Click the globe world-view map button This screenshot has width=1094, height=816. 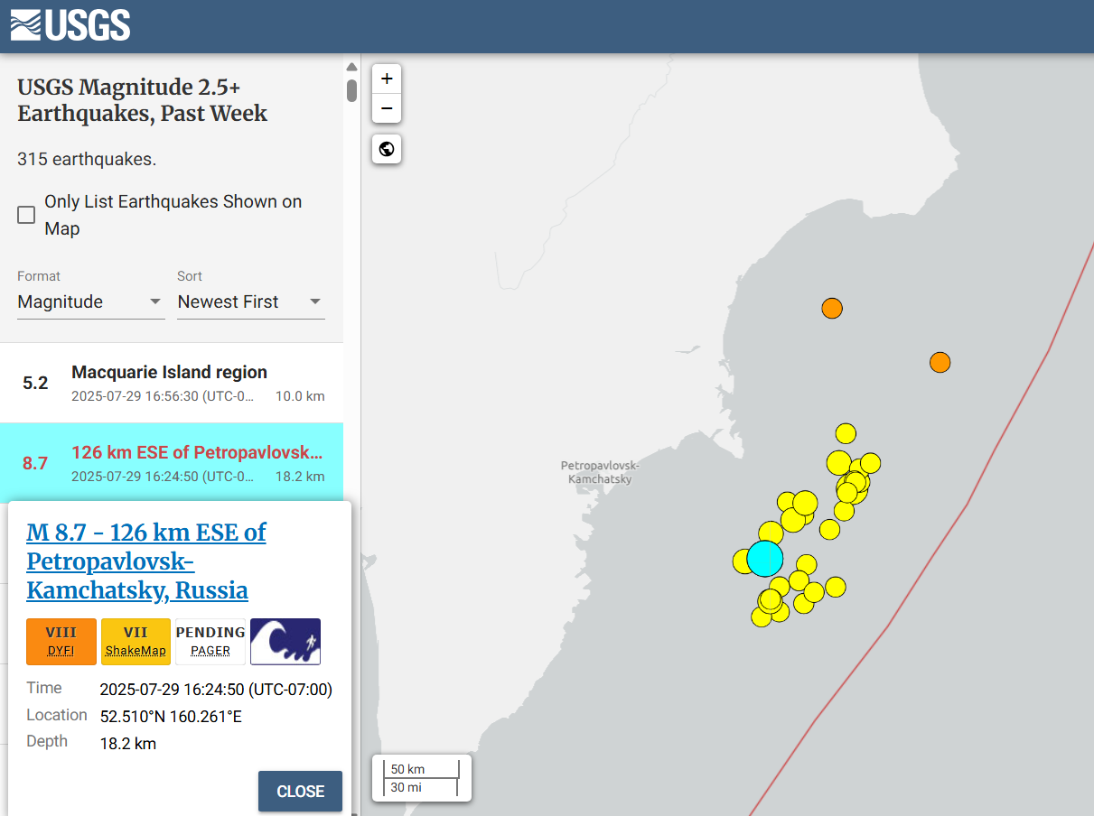pos(387,149)
